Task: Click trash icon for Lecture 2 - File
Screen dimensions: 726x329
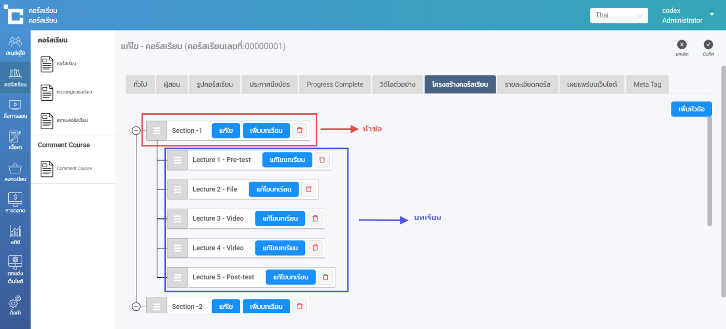Action: point(309,189)
